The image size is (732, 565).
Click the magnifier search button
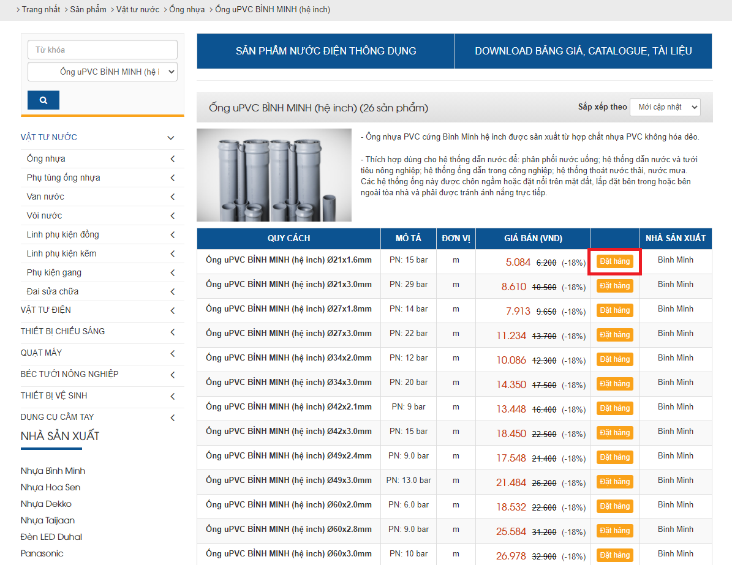[x=43, y=100]
